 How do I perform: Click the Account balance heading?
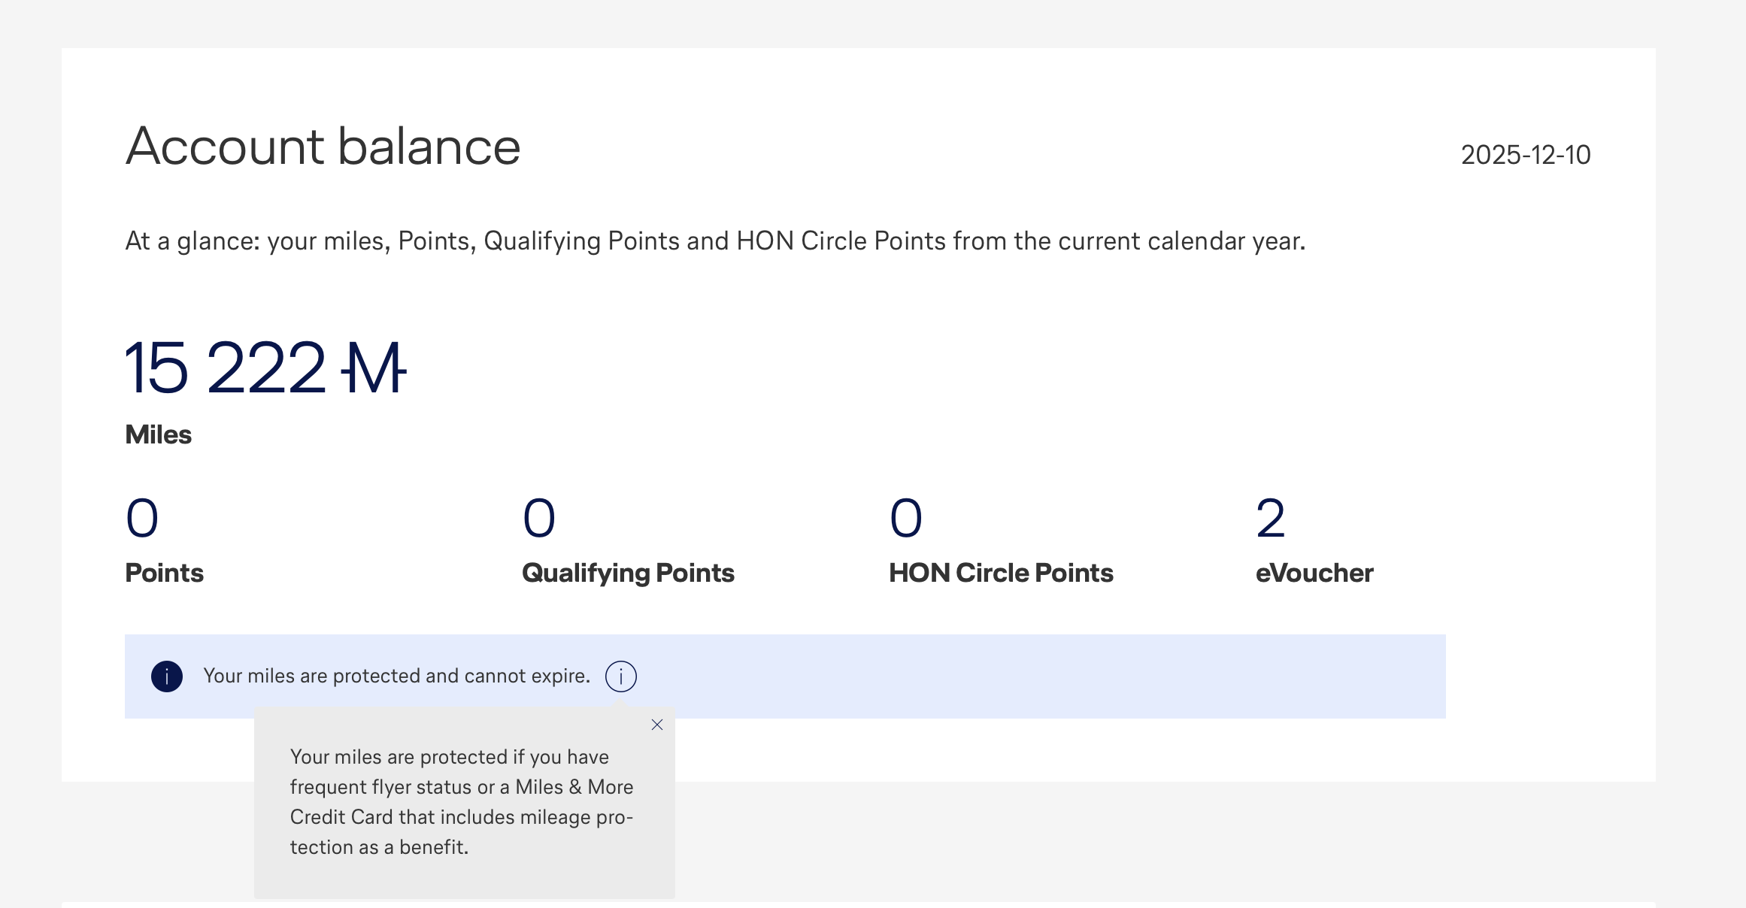pos(323,146)
